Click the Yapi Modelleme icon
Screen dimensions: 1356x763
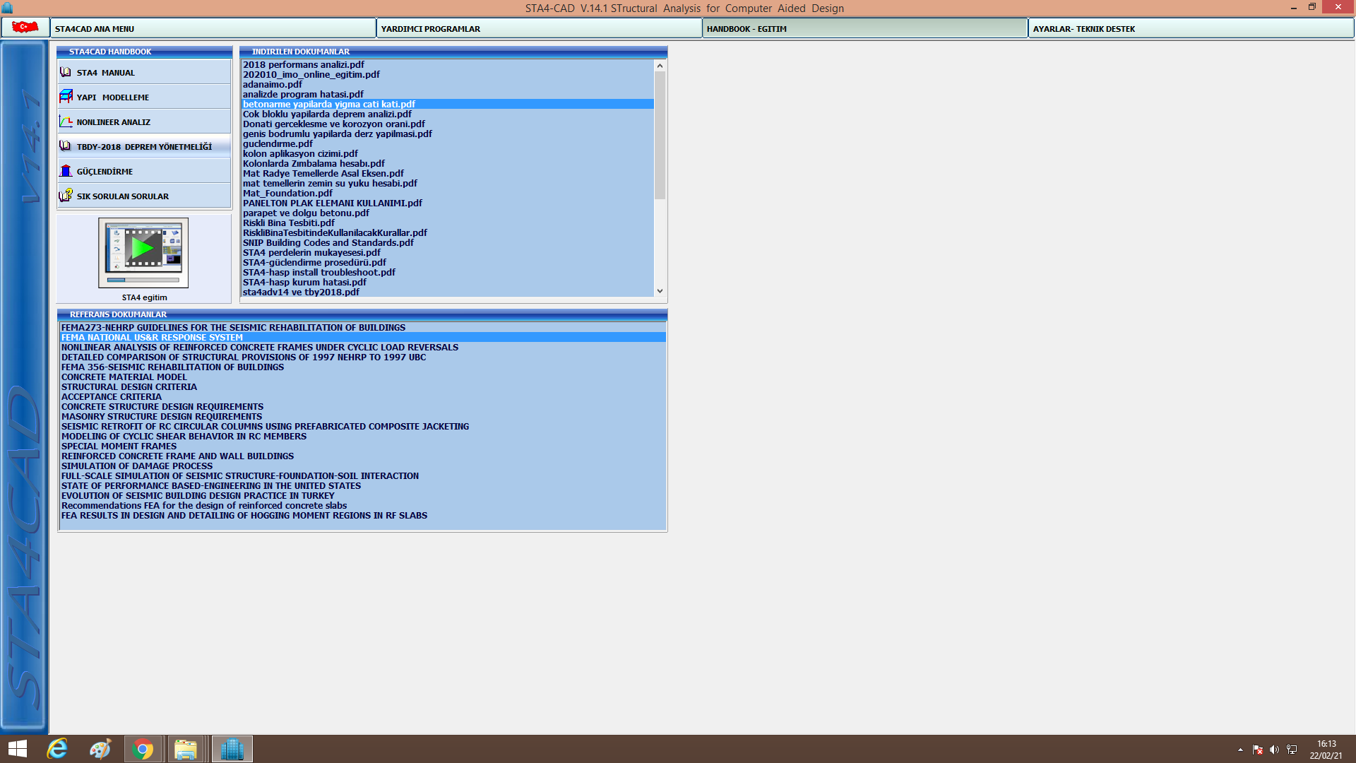(66, 96)
